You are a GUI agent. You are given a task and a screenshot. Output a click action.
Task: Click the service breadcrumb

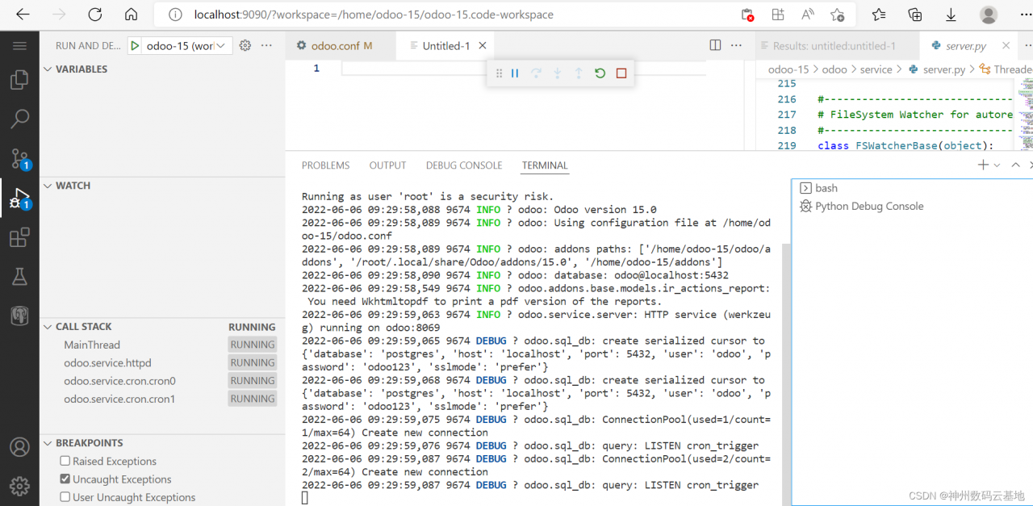[x=876, y=69]
